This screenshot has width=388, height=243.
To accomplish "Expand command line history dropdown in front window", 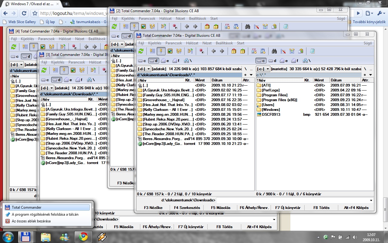I will point(371,200).
